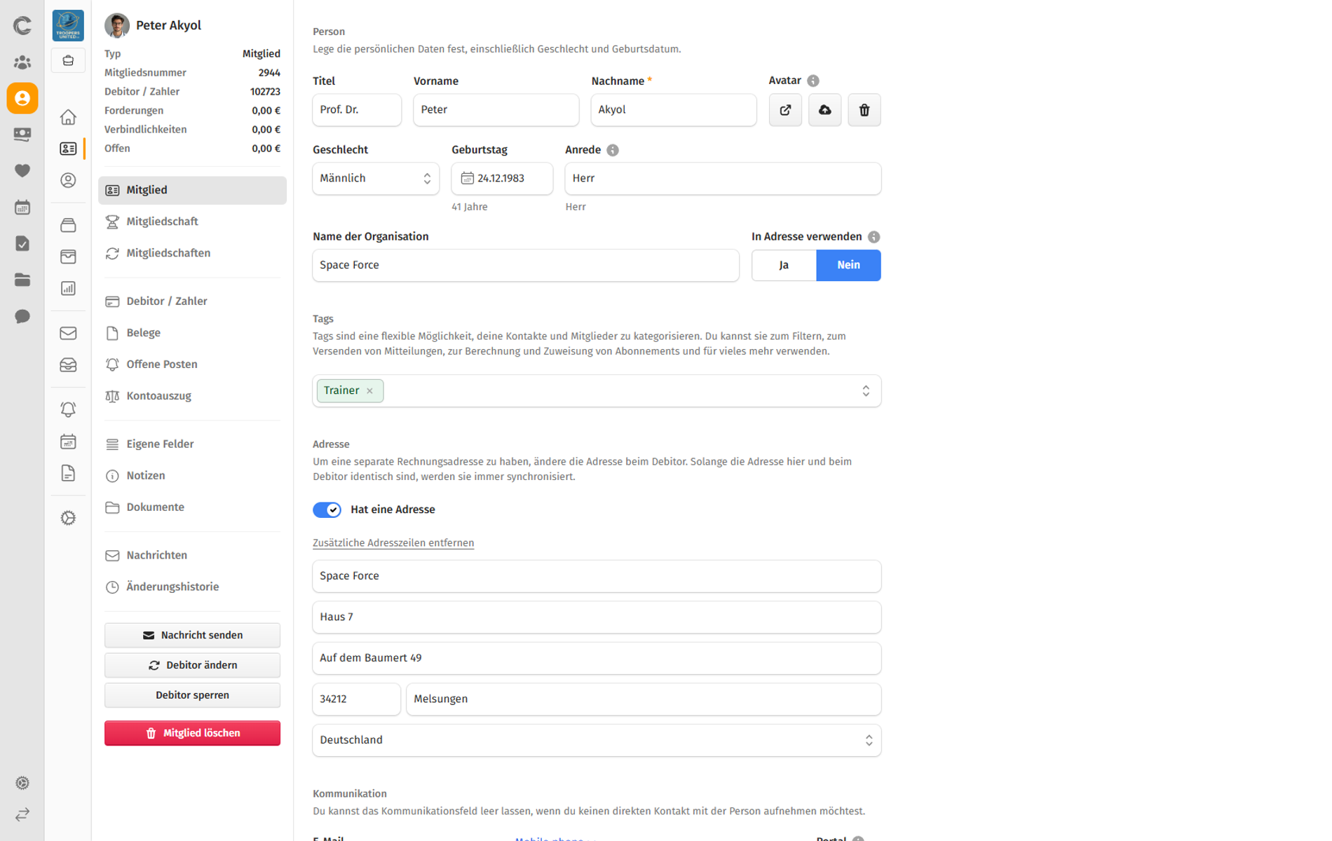Image resolution: width=1332 pixels, height=841 pixels.
Task: Open the heart icon in left rail
Action: (22, 170)
